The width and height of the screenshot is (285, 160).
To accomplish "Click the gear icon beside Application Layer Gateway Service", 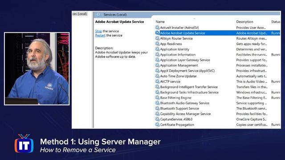I will [x=157, y=60].
